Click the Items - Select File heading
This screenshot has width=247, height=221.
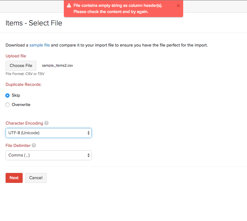point(34,23)
